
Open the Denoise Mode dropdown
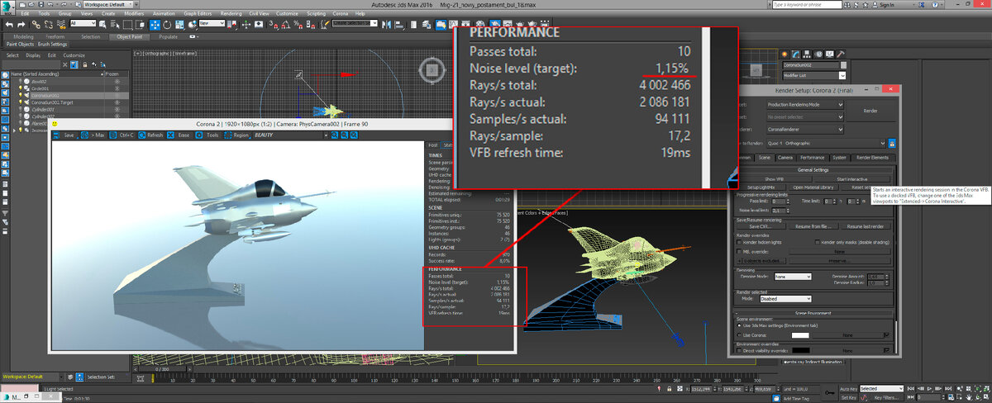click(x=793, y=277)
